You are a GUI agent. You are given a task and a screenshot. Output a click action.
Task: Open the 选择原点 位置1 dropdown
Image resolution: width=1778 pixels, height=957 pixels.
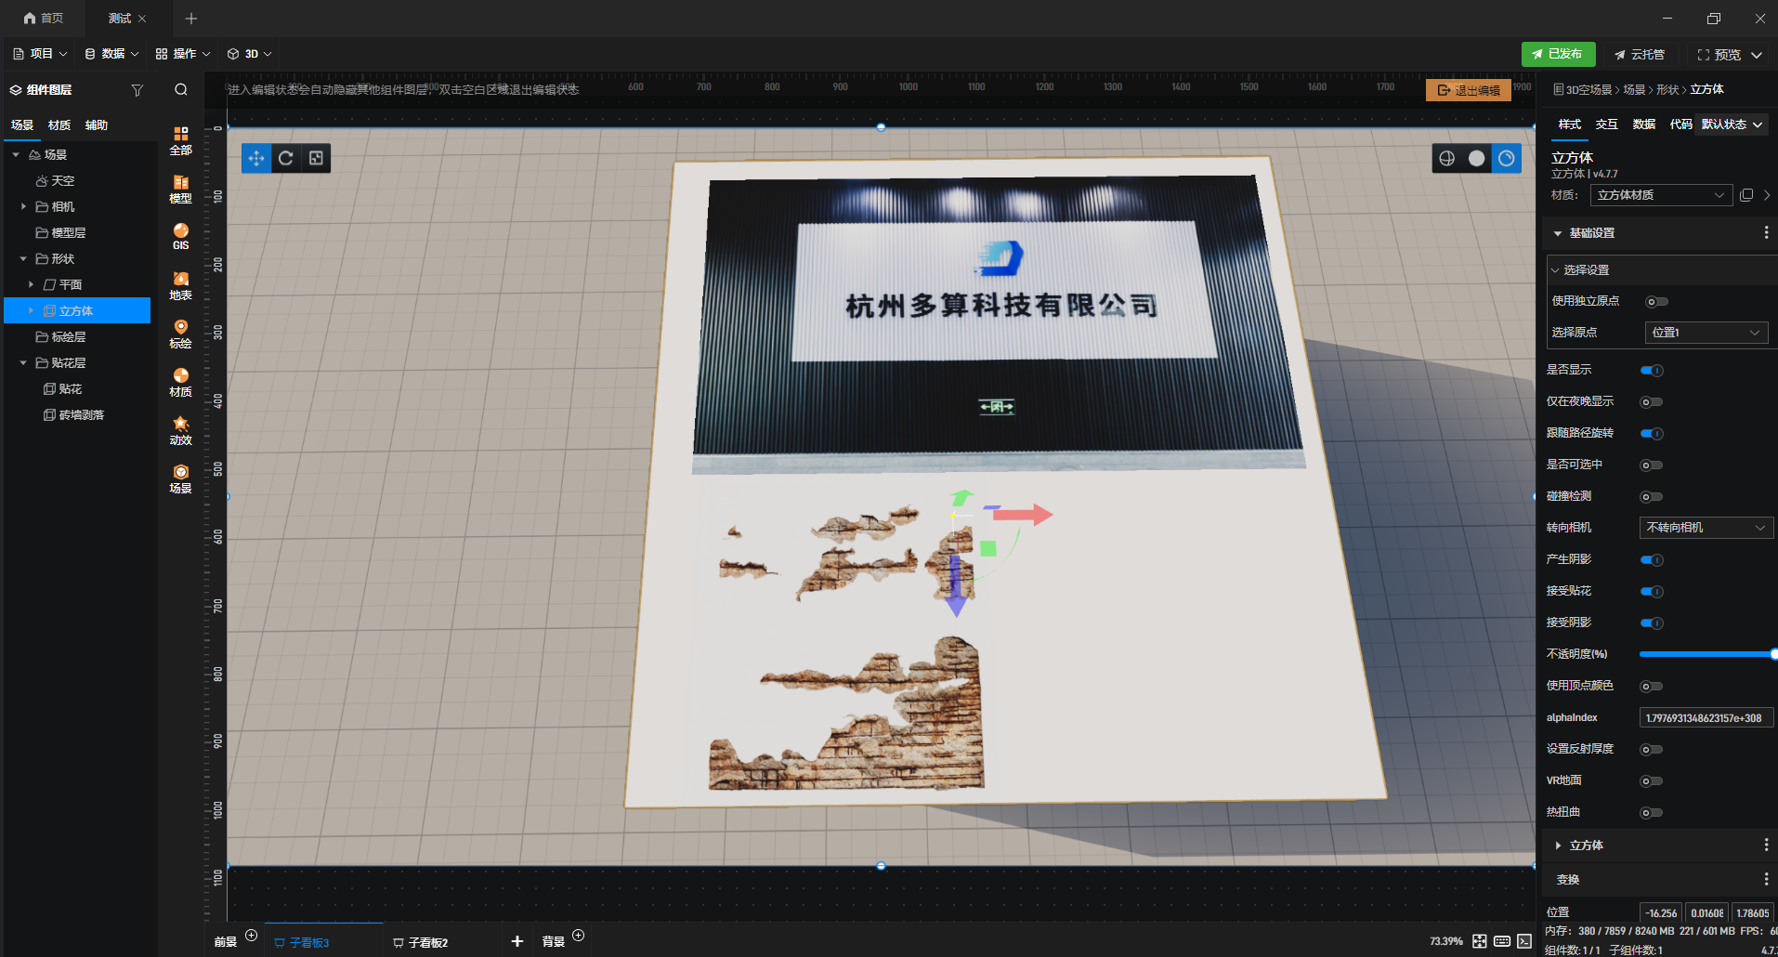point(1706,333)
